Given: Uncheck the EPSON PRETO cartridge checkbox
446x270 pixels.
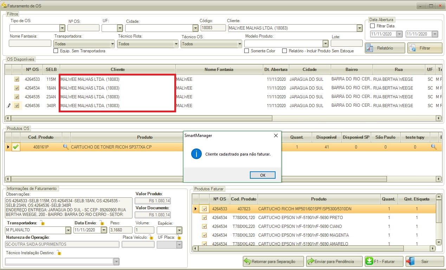Looking at the screenshot, I should point(205,218).
